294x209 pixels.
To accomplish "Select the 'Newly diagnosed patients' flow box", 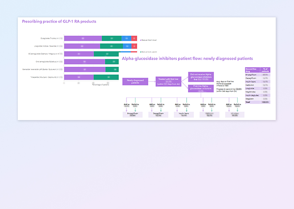I will [135, 81].
